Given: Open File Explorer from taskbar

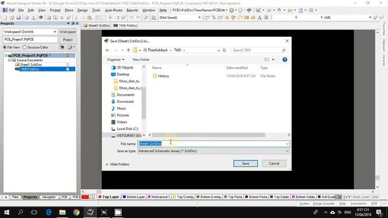Looking at the screenshot, I should click(x=62, y=213).
